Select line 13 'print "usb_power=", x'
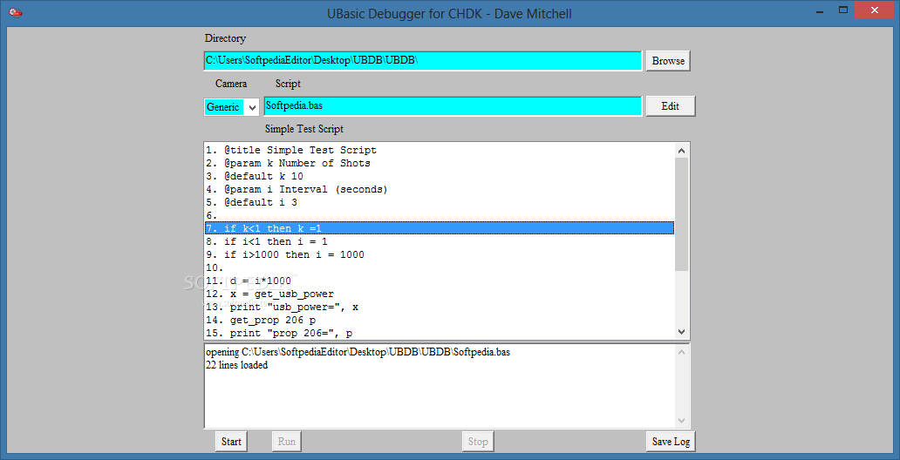900x460 pixels. 440,307
